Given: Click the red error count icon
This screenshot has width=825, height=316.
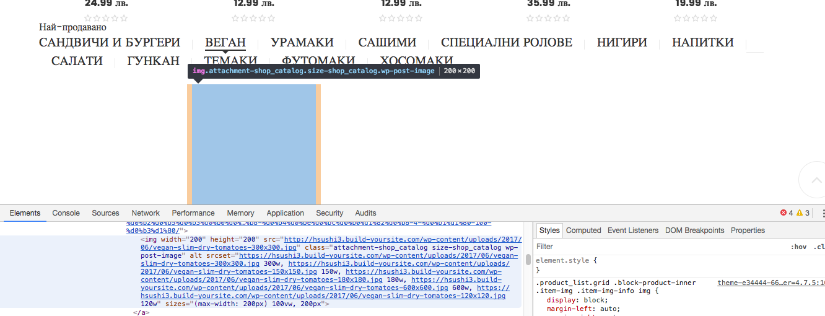Looking at the screenshot, I should [784, 213].
